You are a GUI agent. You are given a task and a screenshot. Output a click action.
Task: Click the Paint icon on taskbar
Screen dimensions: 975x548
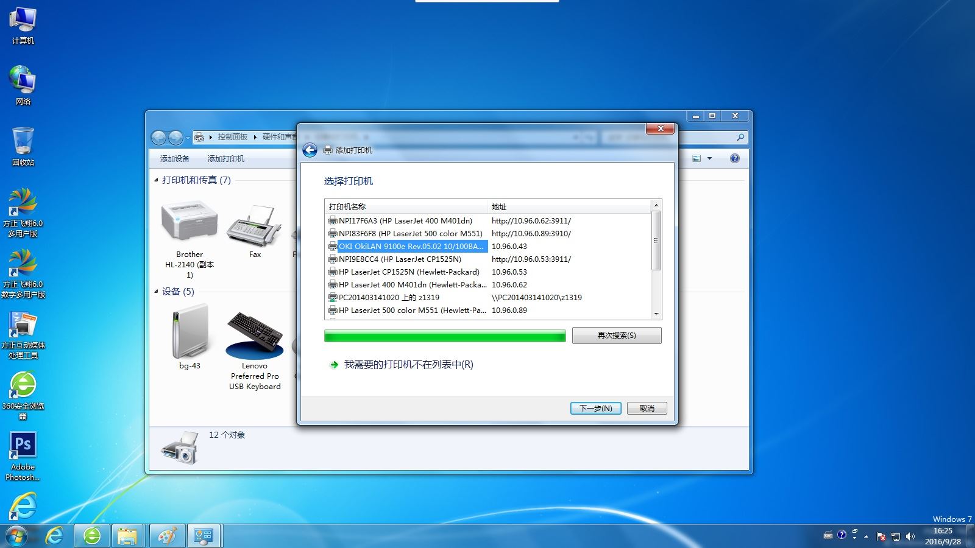point(167,536)
